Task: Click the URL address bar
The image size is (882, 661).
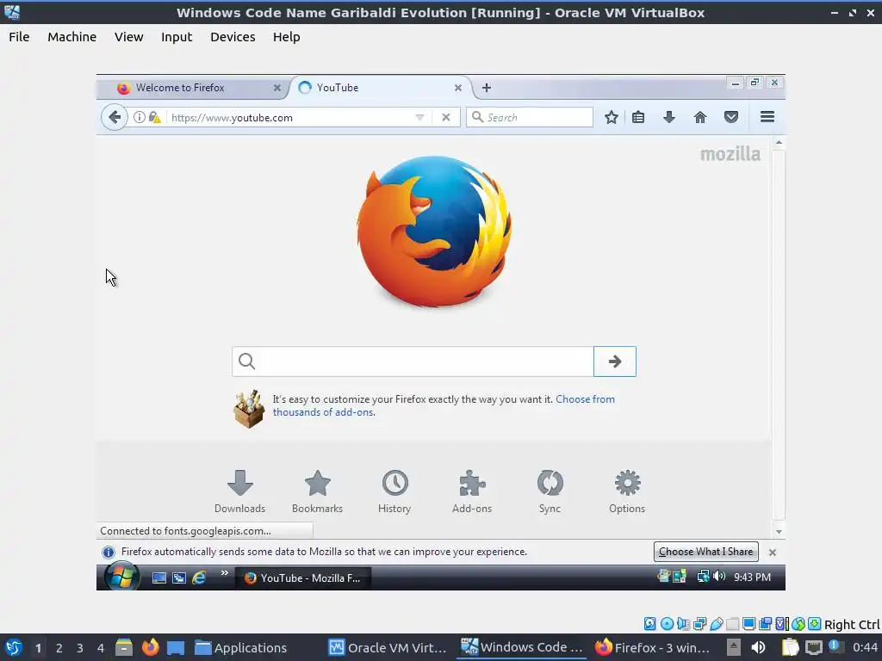Action: coord(289,117)
